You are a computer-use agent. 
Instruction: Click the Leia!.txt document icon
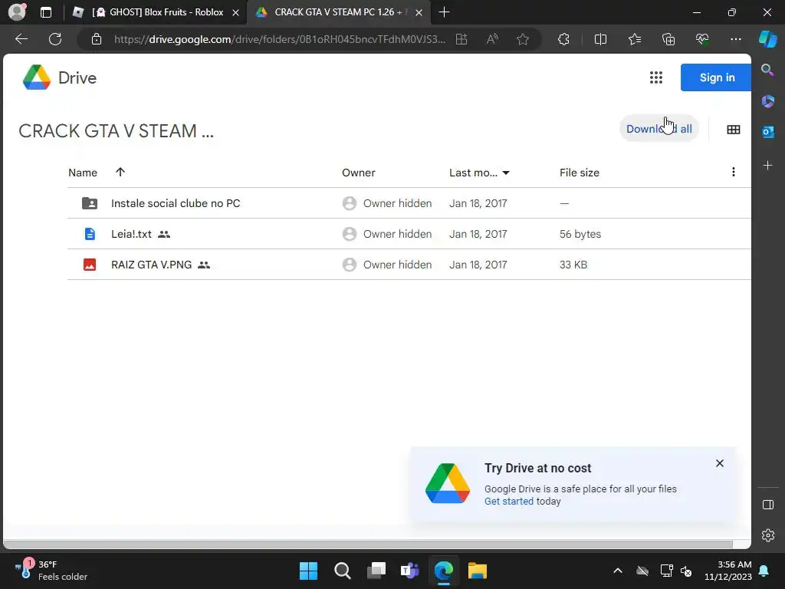pyautogui.click(x=90, y=234)
